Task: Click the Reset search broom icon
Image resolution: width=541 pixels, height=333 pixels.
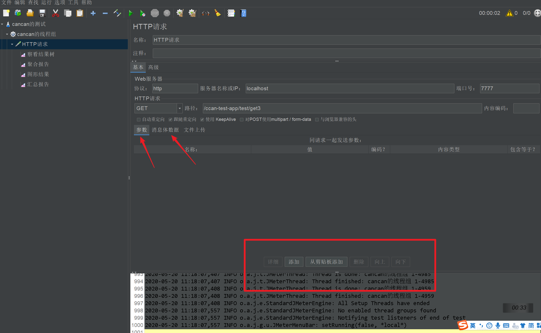Action: point(218,13)
